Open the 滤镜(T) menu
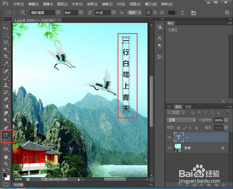 pos(107,4)
